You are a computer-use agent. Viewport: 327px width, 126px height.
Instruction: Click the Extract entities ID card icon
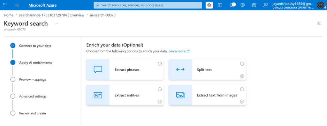coord(98,95)
